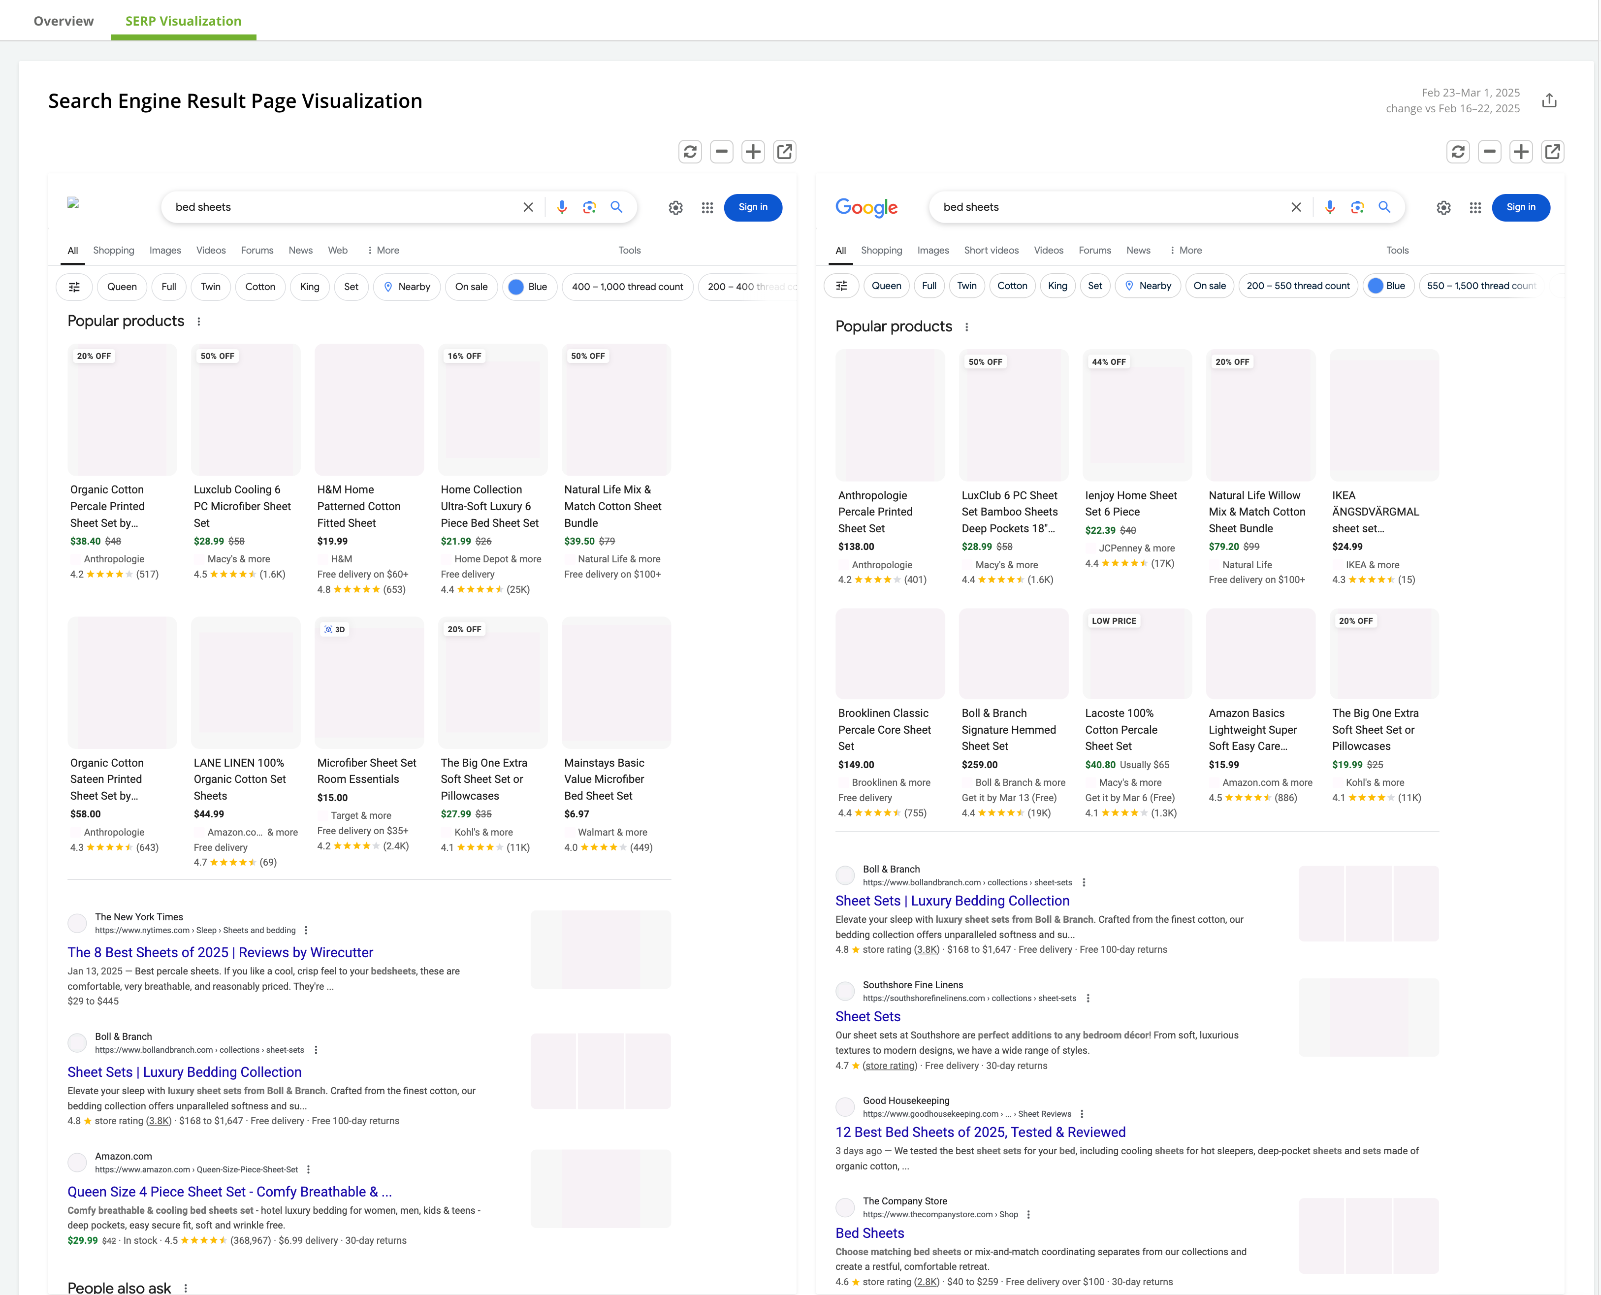Open Short videos tab in right preview

991,251
